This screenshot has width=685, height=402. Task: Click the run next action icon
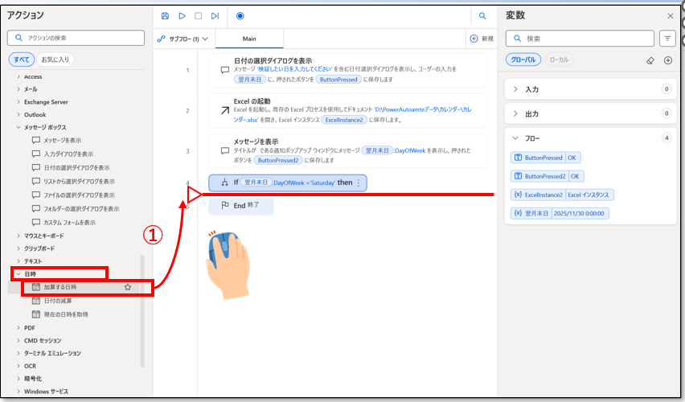coord(215,15)
